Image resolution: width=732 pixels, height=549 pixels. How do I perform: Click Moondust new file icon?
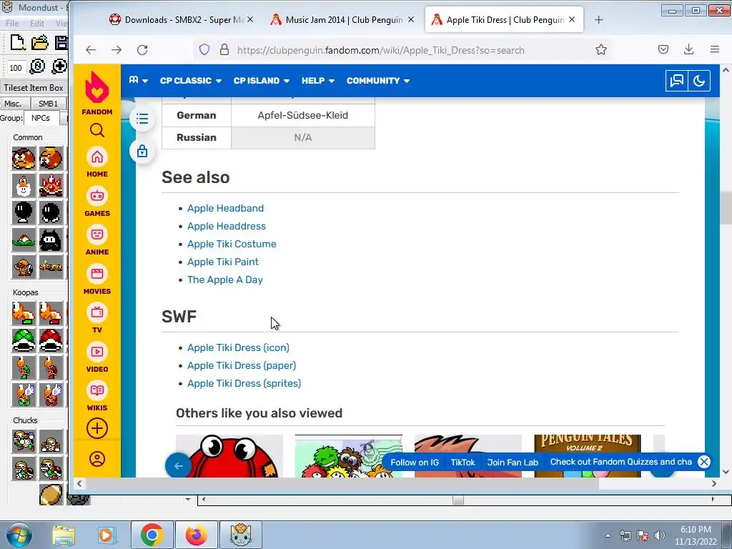click(17, 42)
